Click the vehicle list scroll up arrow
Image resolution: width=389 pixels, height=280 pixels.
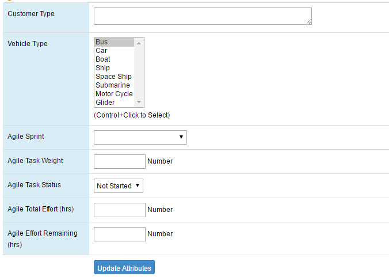[139, 43]
